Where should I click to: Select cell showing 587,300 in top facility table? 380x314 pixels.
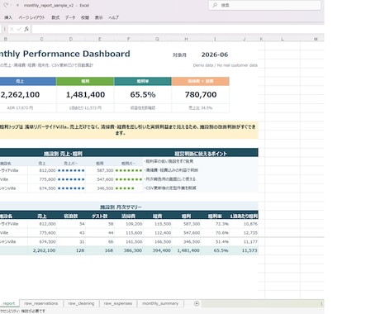tap(100, 170)
